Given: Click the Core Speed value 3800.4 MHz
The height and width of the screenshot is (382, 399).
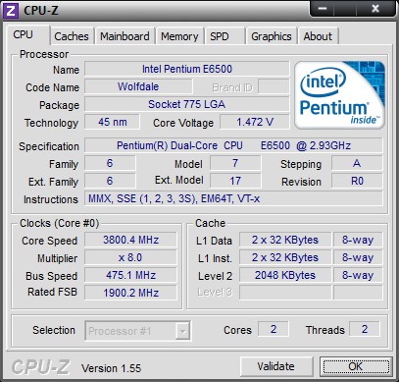Looking at the screenshot, I should point(130,240).
